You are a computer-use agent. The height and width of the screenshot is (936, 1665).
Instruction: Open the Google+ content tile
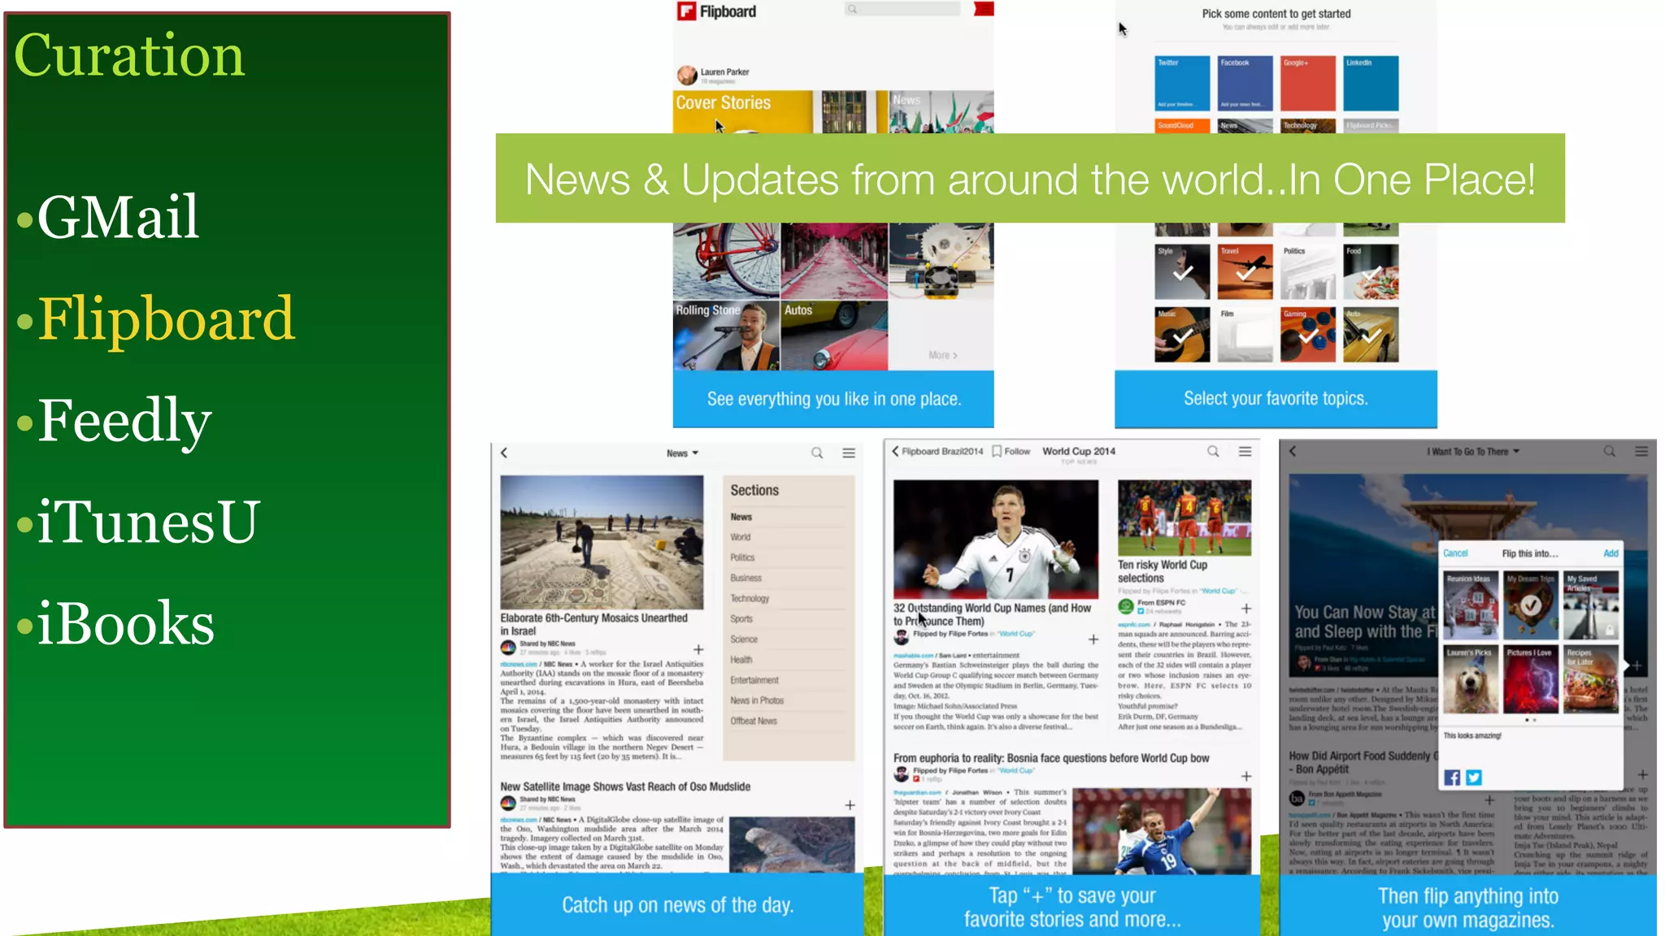[1308, 83]
